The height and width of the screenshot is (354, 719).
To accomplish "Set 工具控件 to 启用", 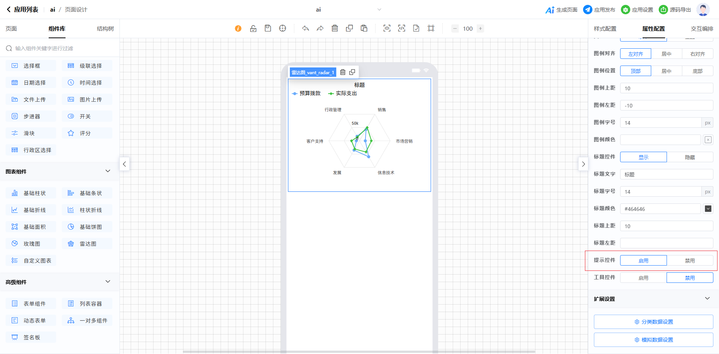I will click(643, 278).
